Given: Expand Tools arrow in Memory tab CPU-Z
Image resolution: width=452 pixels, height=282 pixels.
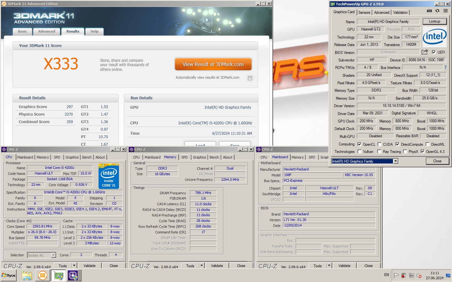Looking at the screenshot, I should pyautogui.click(x=202, y=266).
